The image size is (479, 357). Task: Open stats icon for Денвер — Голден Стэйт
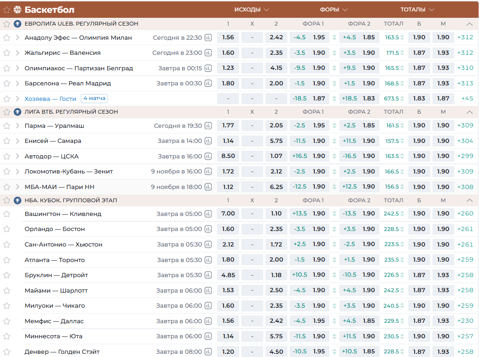[x=208, y=352]
